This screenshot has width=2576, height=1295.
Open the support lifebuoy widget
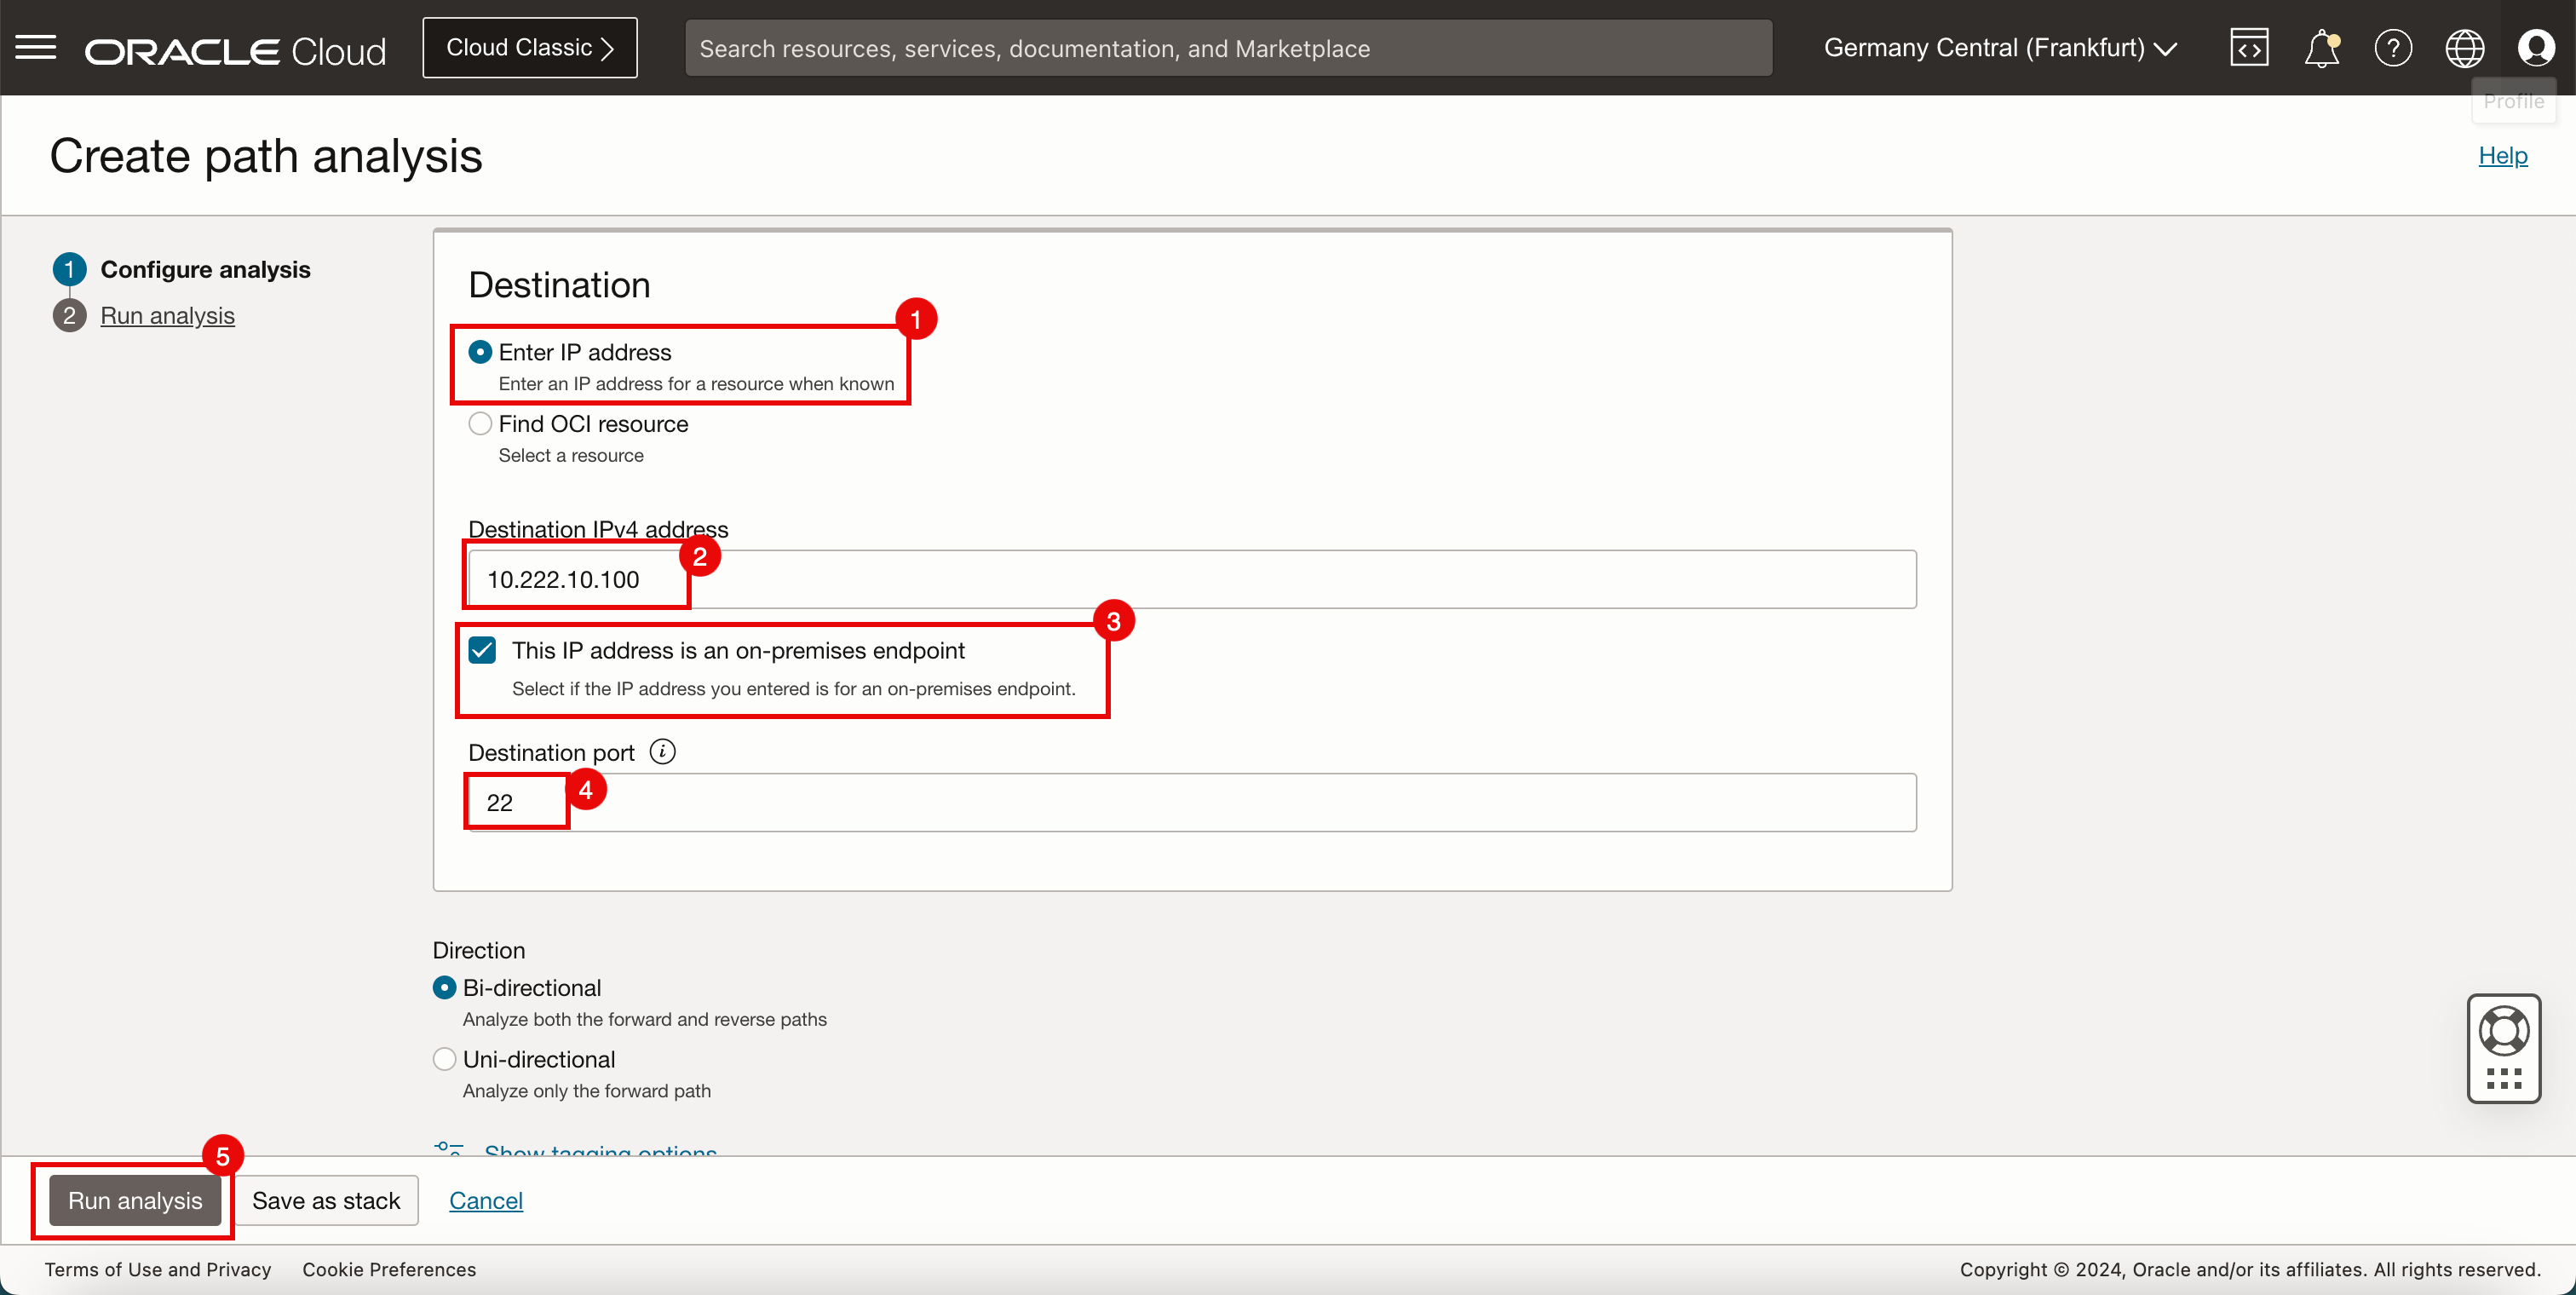[x=2504, y=1032]
